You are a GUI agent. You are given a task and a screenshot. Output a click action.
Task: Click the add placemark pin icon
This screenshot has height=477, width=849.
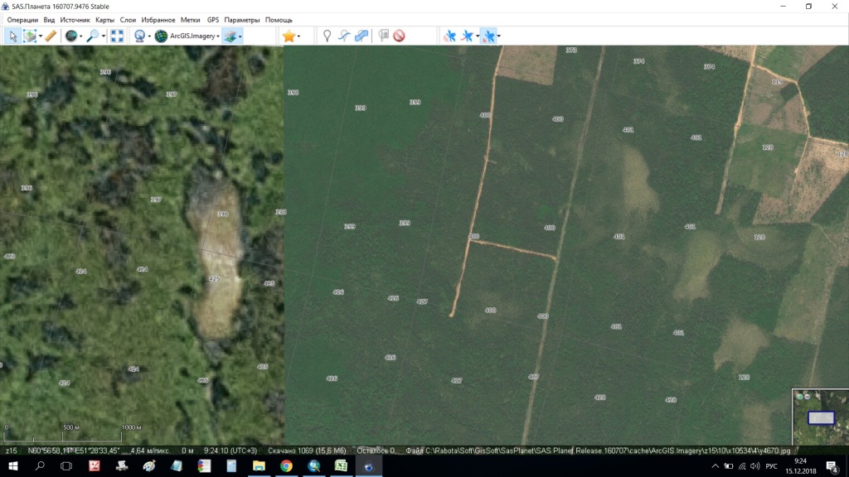[x=327, y=36]
